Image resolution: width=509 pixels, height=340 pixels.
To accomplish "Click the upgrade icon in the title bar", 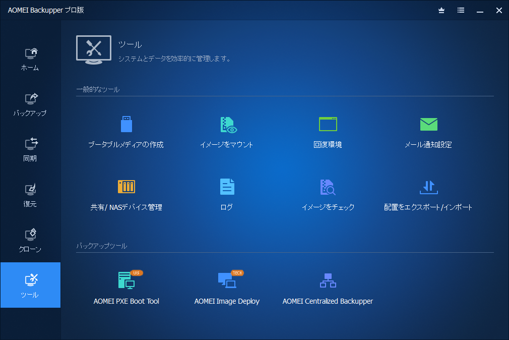I will click(441, 10).
